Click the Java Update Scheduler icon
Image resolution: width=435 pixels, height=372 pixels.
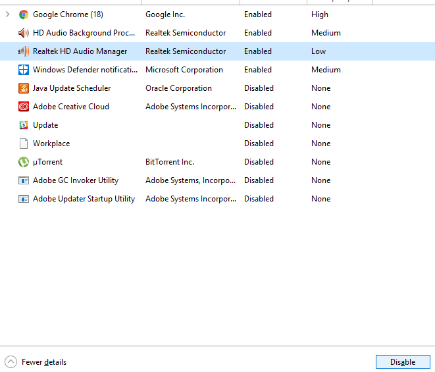click(x=24, y=88)
